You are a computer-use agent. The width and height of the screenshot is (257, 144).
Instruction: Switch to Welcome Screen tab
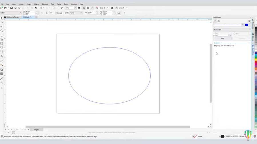[13, 17]
